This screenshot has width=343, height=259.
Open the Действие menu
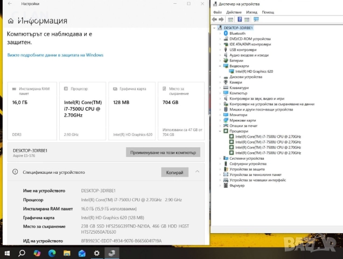pos(234,11)
